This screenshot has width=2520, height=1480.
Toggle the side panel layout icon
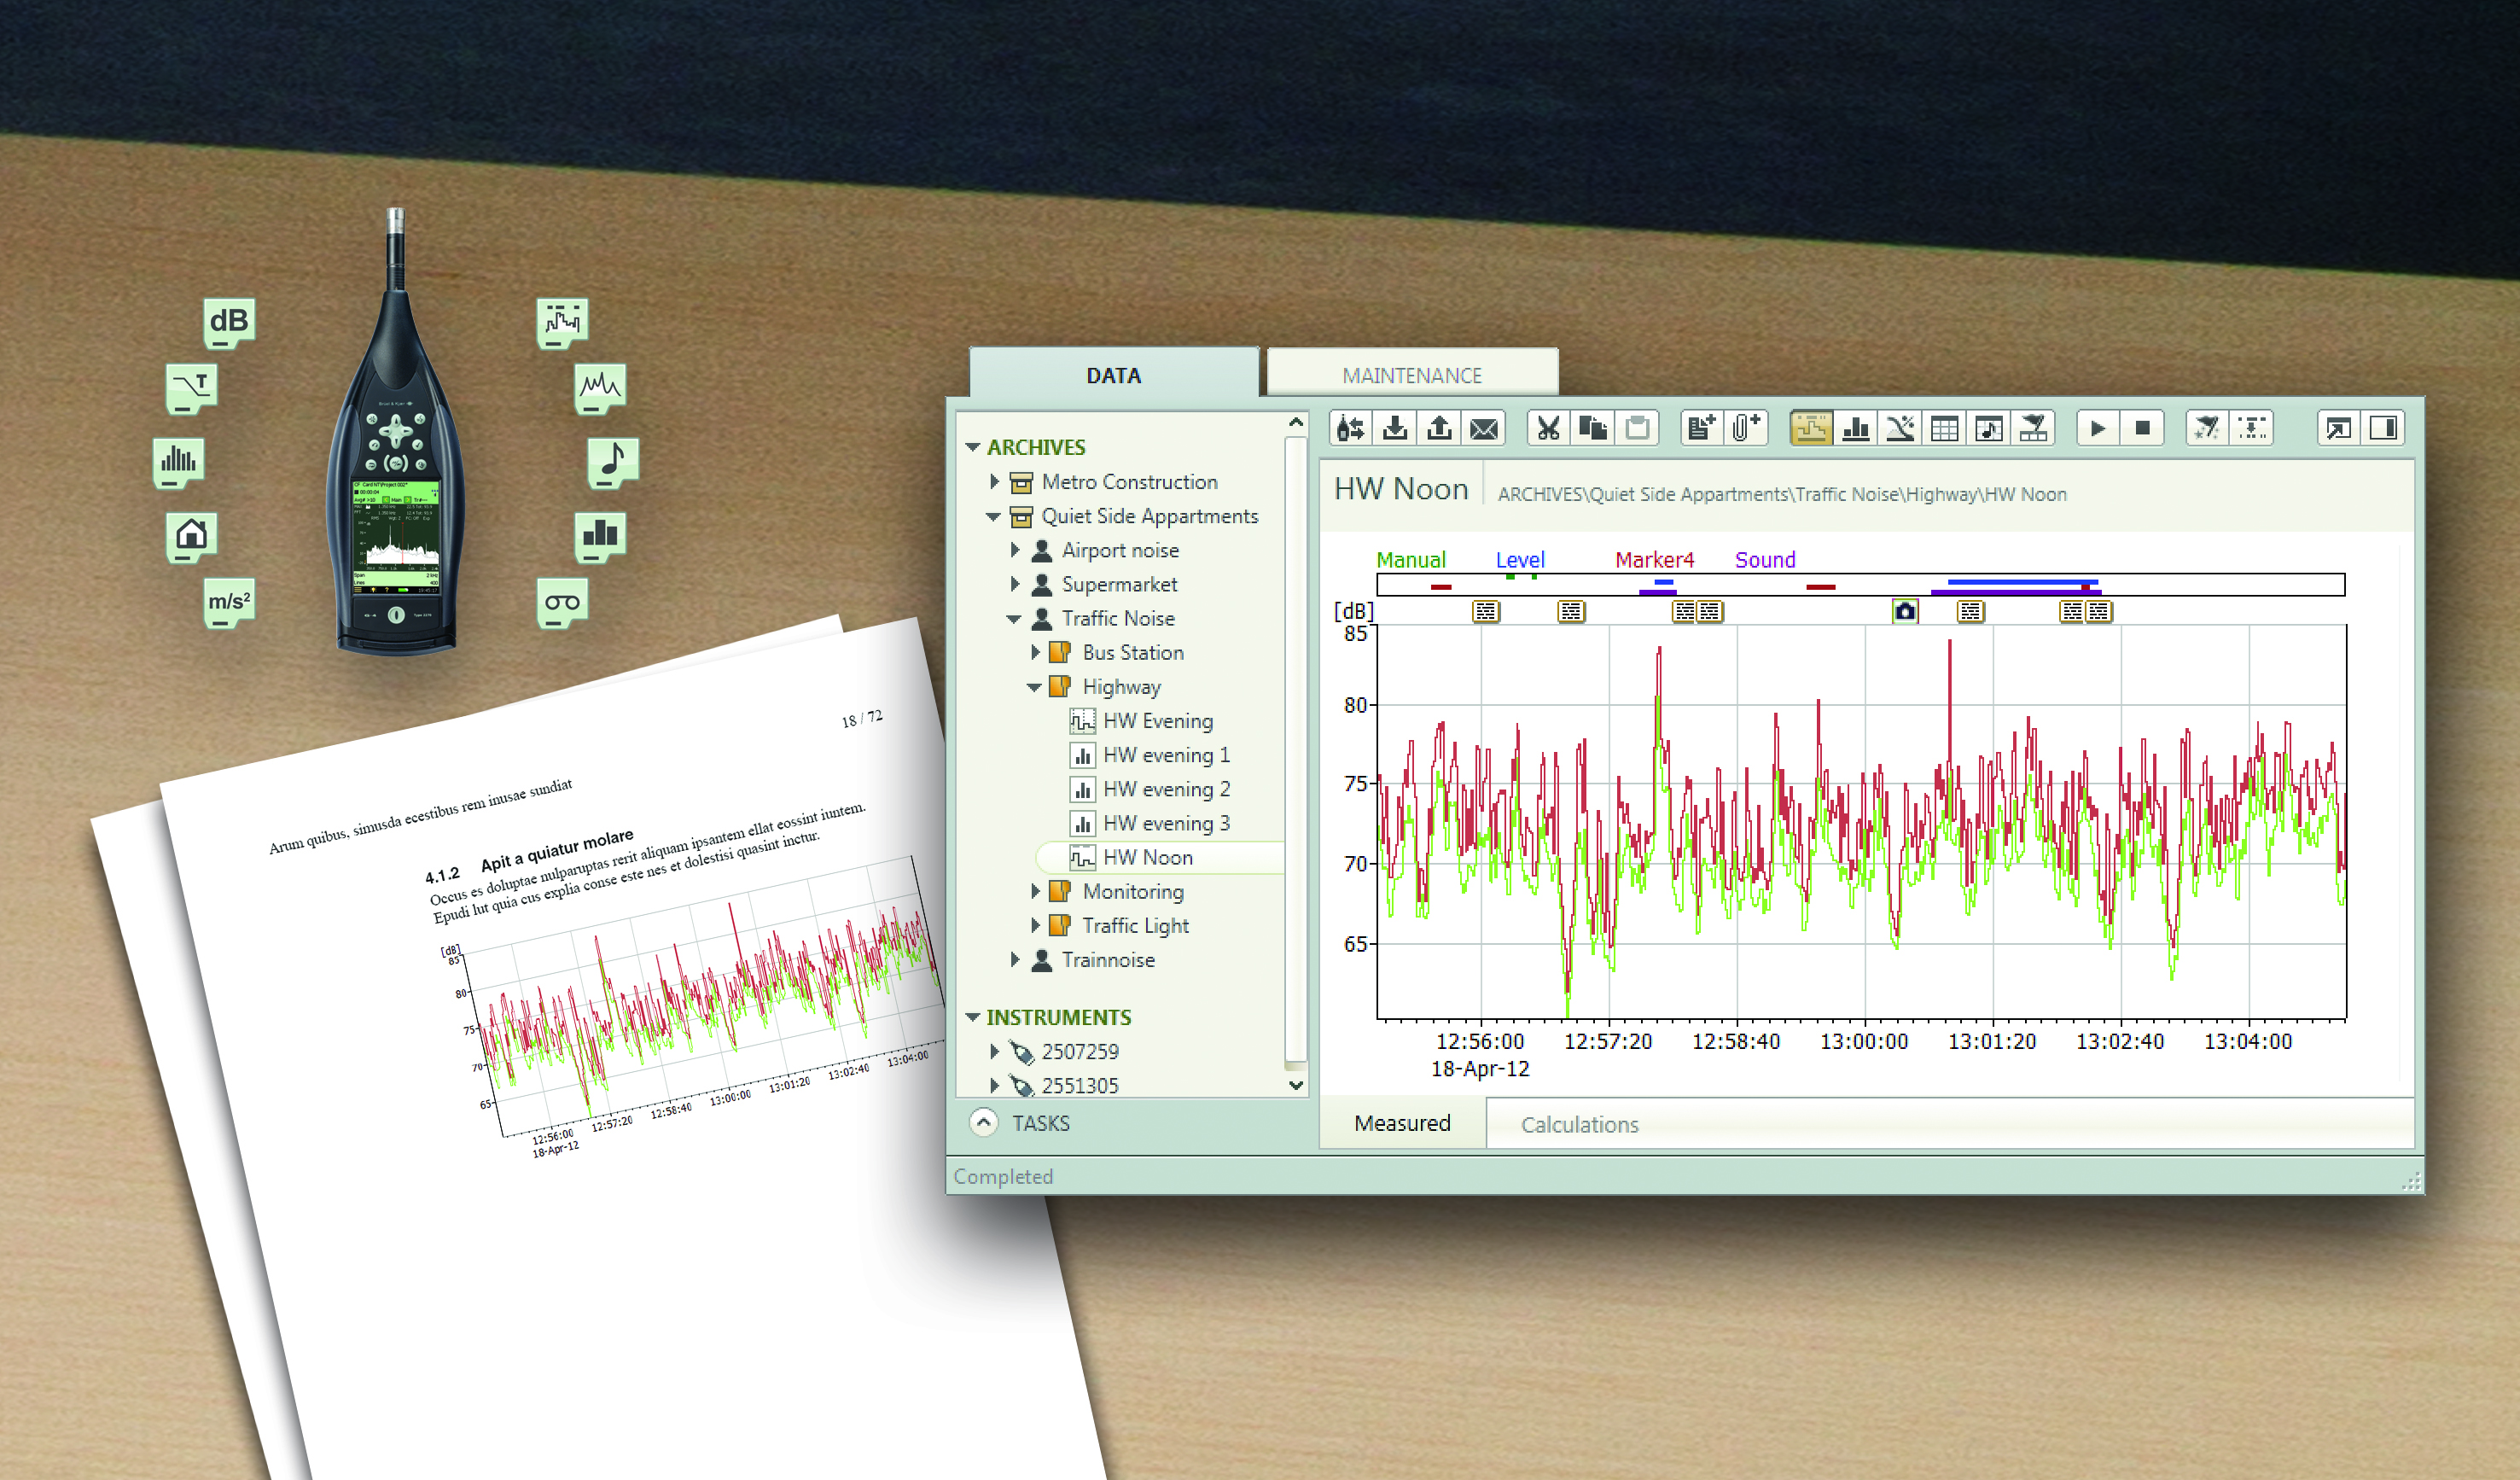pos(2383,429)
